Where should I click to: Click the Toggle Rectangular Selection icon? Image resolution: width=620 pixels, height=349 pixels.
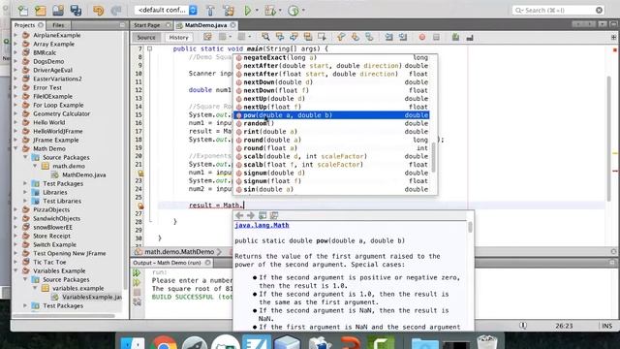pyautogui.click(x=322, y=37)
